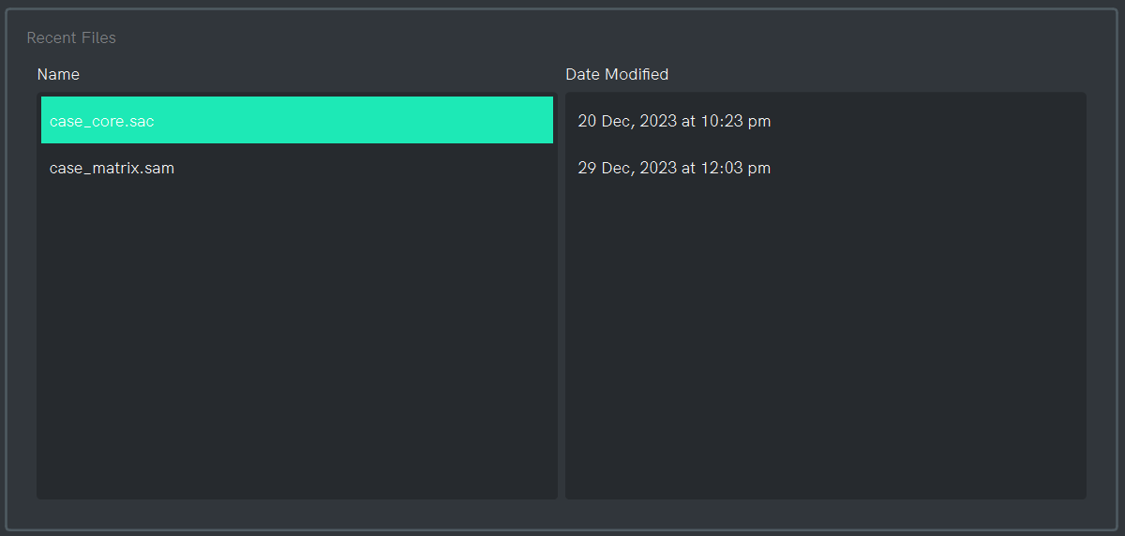Click the "Date Modified" label above the dates
This screenshot has width=1125, height=536.
pos(617,74)
